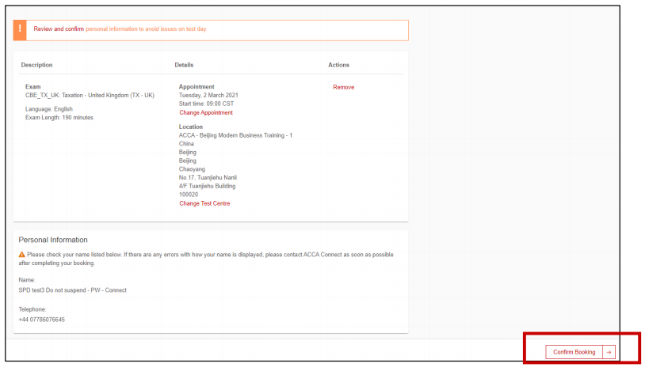Select the exam name 'CBE_TX_UK: Taxation - United Kingdom'
The height and width of the screenshot is (371, 645).
pos(77,95)
